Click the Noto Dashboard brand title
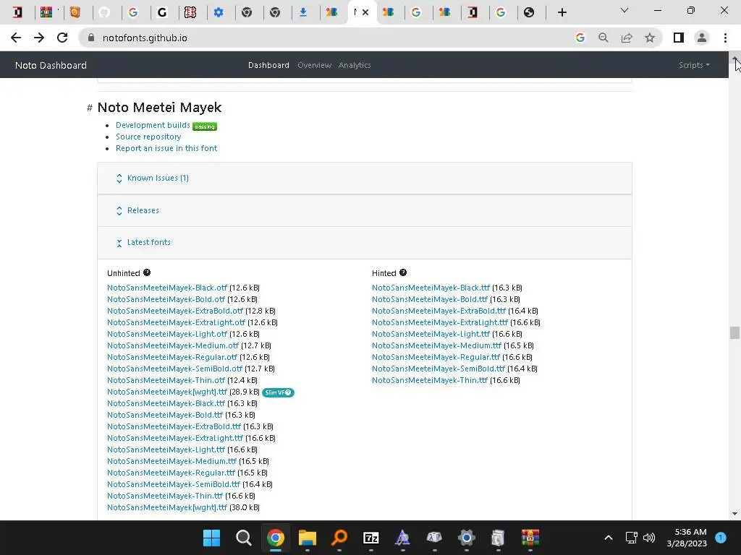This screenshot has height=555, width=741. click(x=51, y=65)
